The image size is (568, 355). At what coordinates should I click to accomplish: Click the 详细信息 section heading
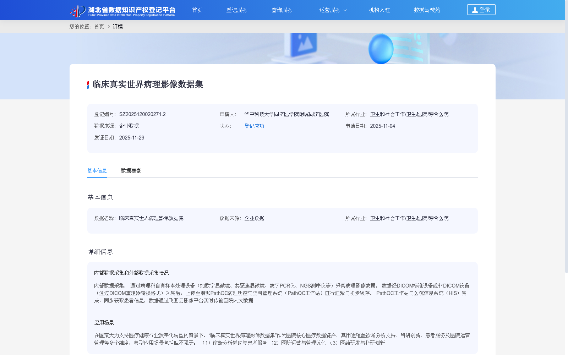100,252
